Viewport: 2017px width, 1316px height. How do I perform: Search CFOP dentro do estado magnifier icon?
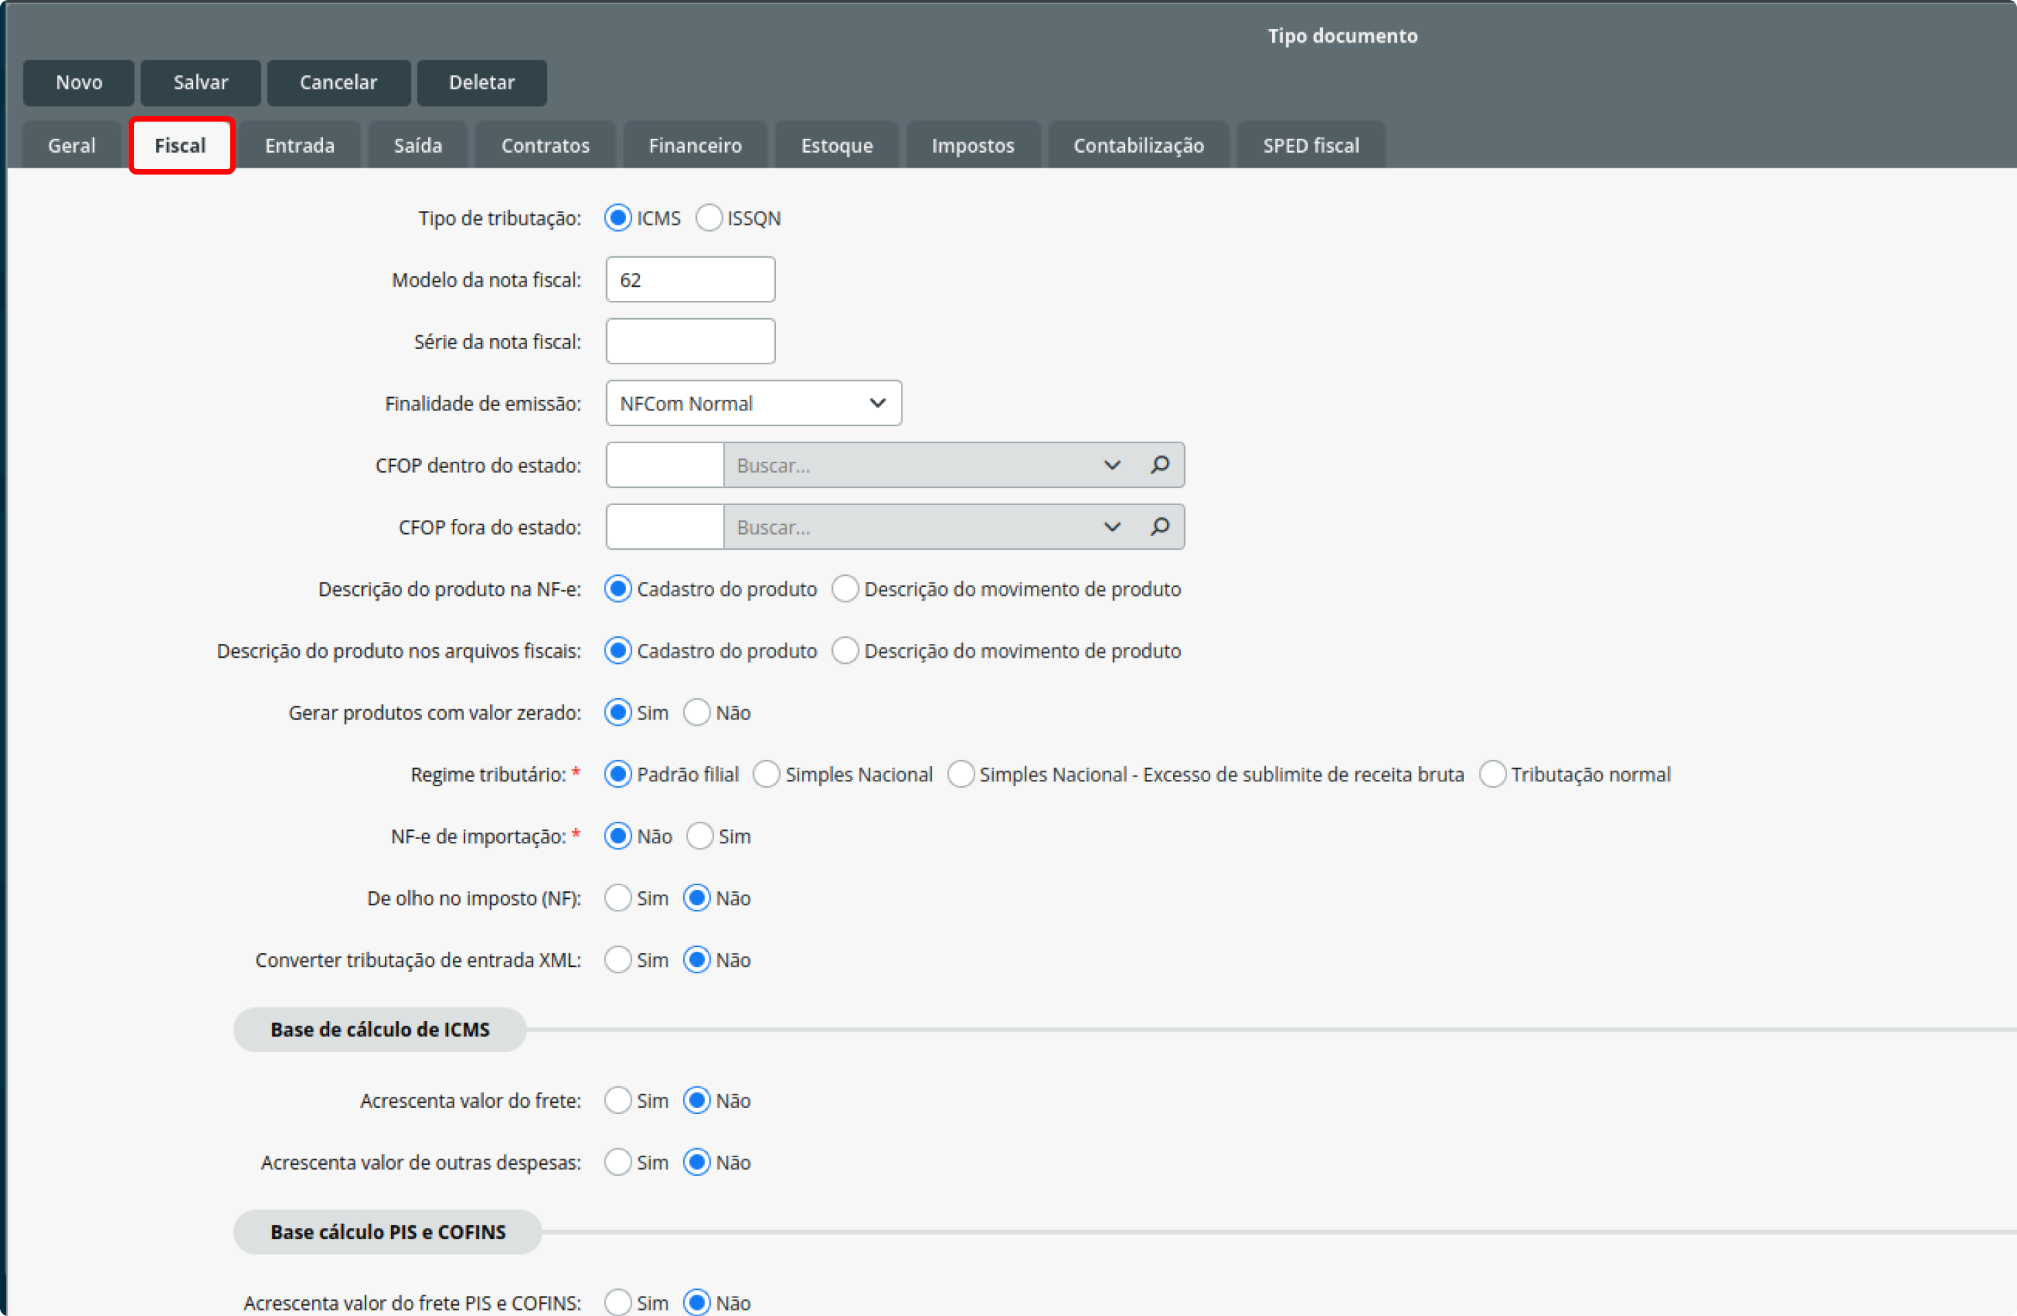(x=1159, y=465)
